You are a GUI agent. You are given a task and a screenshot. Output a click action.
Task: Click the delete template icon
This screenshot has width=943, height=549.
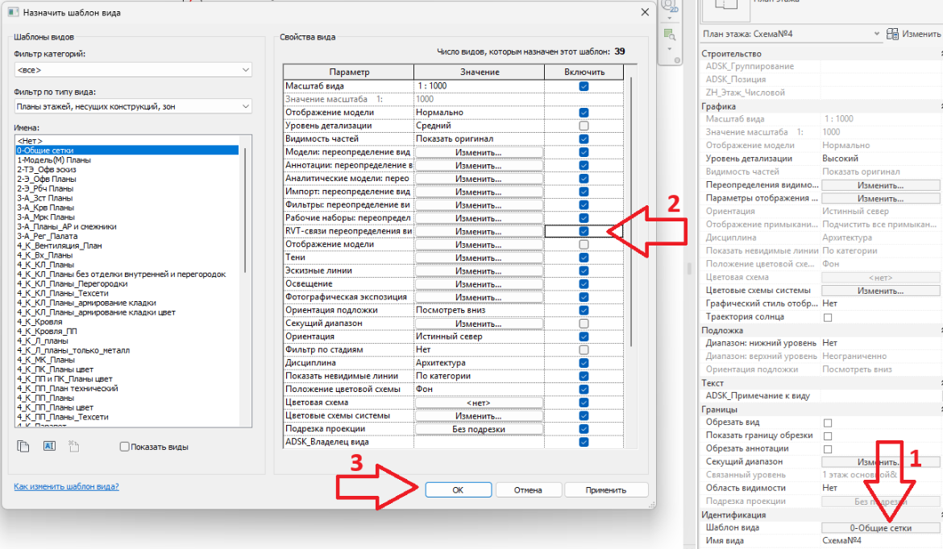pos(73,446)
